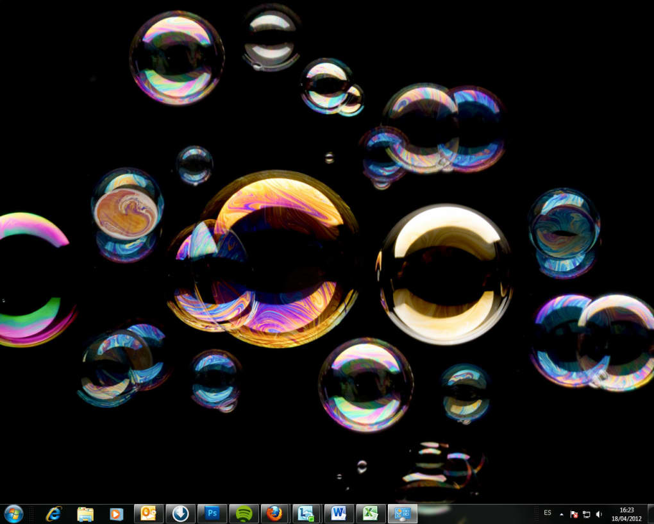Open the network status tray icon
654x524 pixels.
(587, 514)
